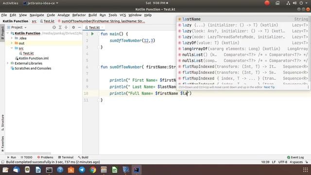Click the Kotlin Function breadcrumb
The height and width of the screenshot is (175, 311).
pyautogui.click(x=16, y=21)
